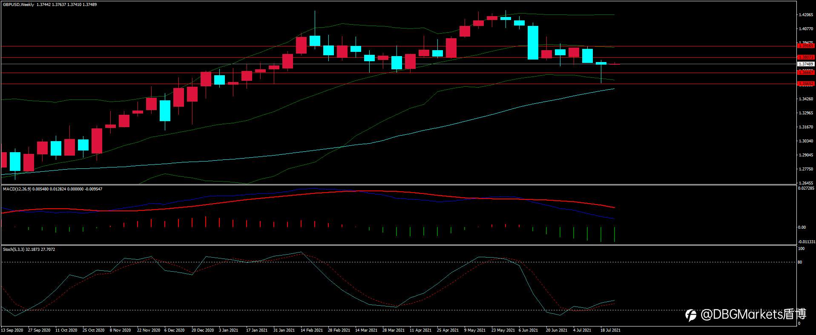Click the 11 Apr 2021 date label
The width and height of the screenshot is (816, 335).
click(x=420, y=330)
